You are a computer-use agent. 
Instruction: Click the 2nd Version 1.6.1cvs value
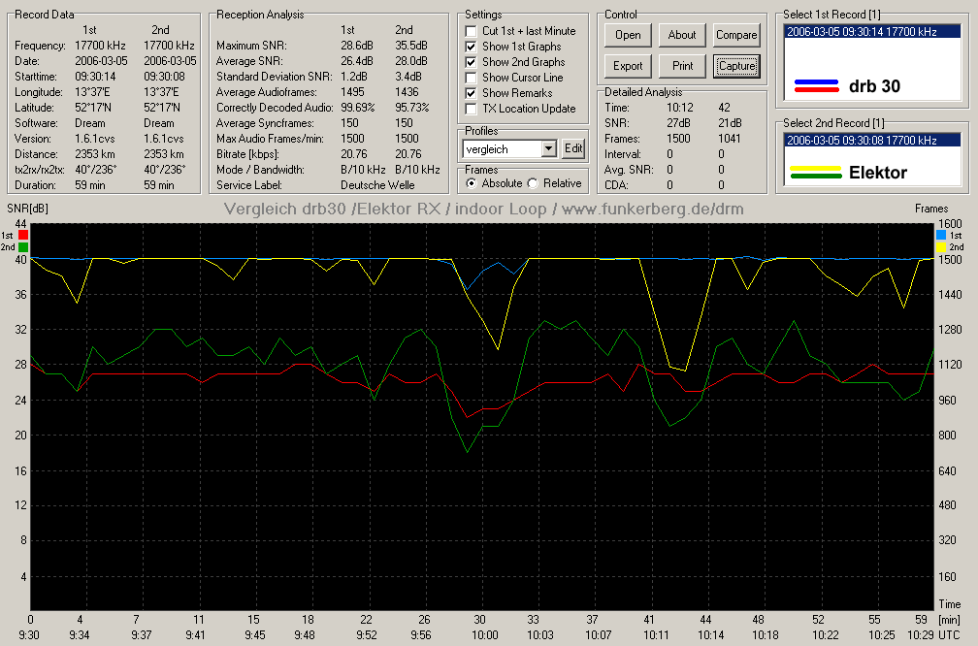[163, 139]
